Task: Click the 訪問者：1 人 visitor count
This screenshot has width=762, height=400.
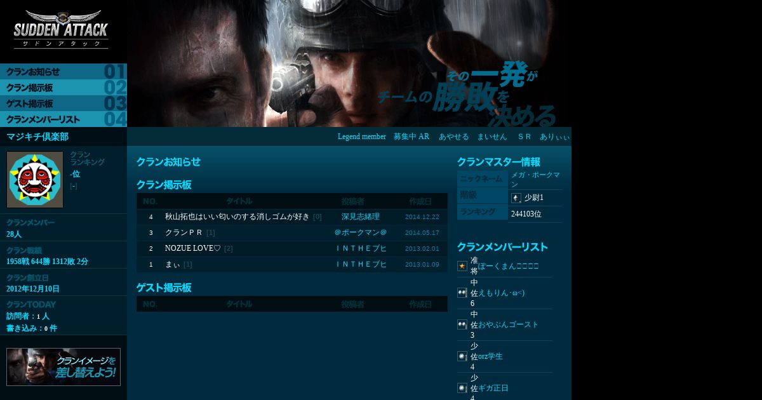Action: point(28,316)
